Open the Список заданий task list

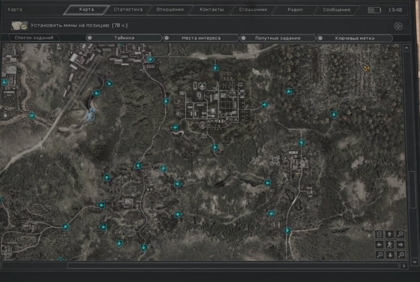click(x=34, y=38)
